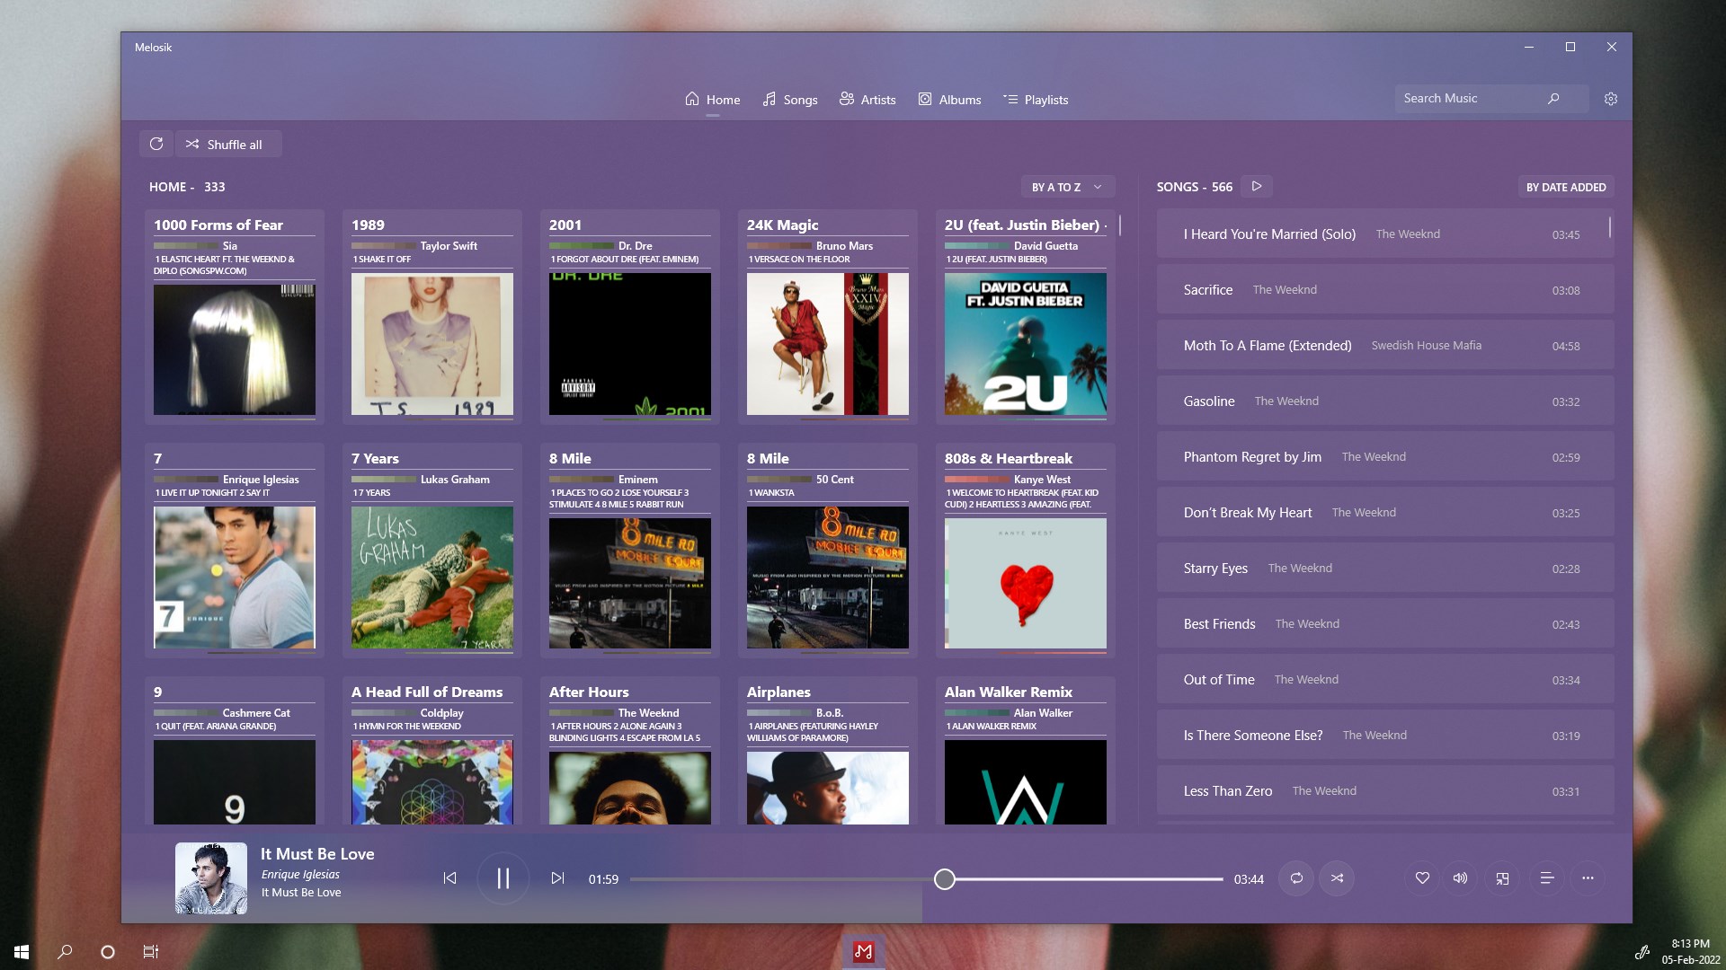The width and height of the screenshot is (1726, 970).
Task: Refresh the library with reload icon
Action: (156, 144)
